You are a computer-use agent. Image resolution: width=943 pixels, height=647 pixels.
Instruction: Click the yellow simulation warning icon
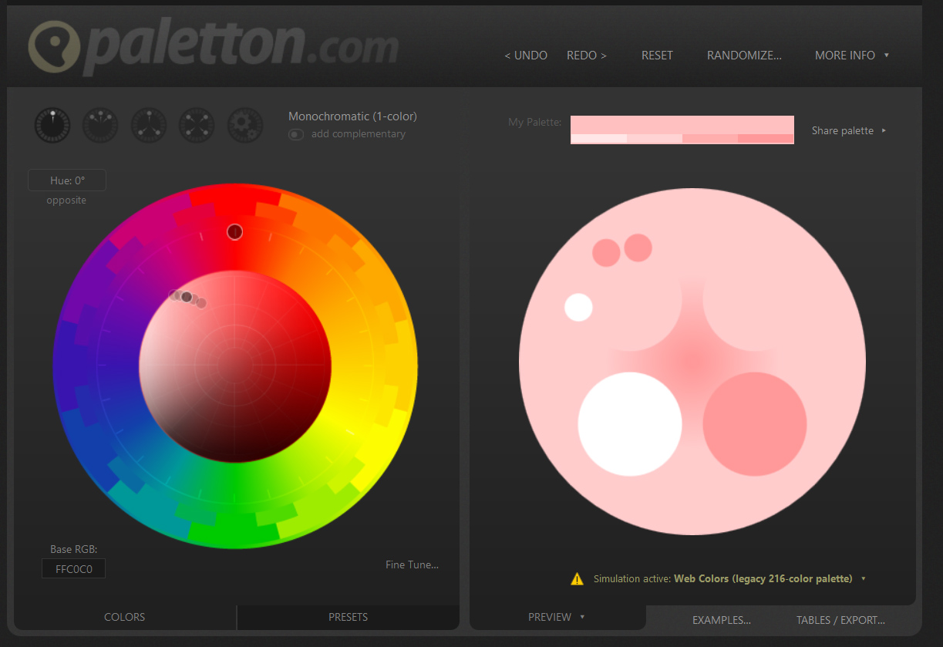577,578
